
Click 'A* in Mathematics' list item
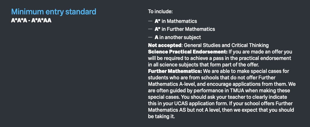coord(176,21)
